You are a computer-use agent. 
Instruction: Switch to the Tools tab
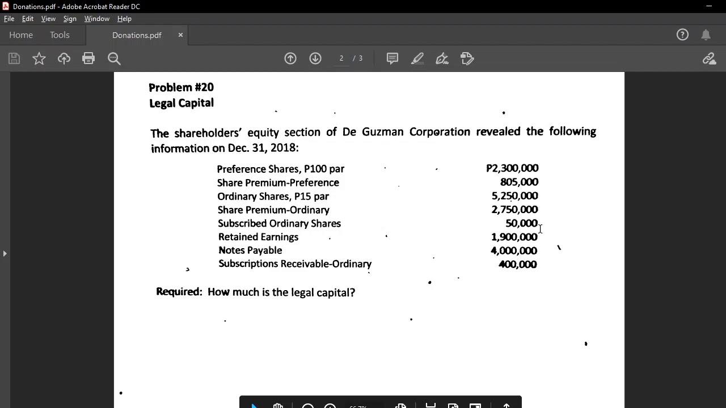click(x=60, y=35)
